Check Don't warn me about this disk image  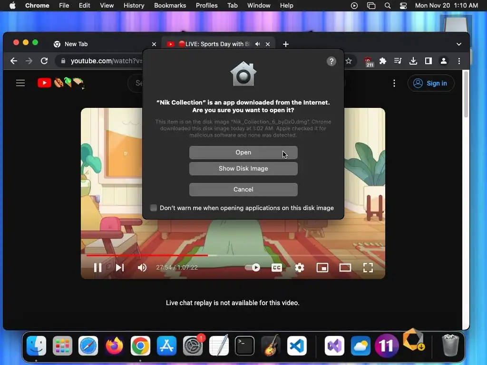pyautogui.click(x=154, y=208)
